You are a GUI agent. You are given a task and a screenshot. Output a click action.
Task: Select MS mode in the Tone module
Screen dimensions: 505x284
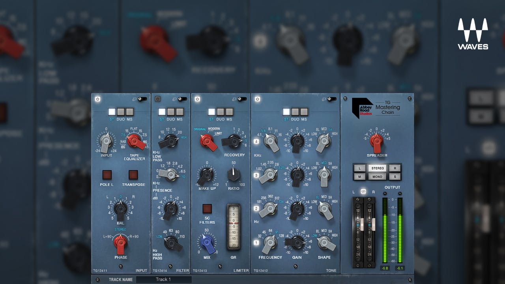pos(304,112)
